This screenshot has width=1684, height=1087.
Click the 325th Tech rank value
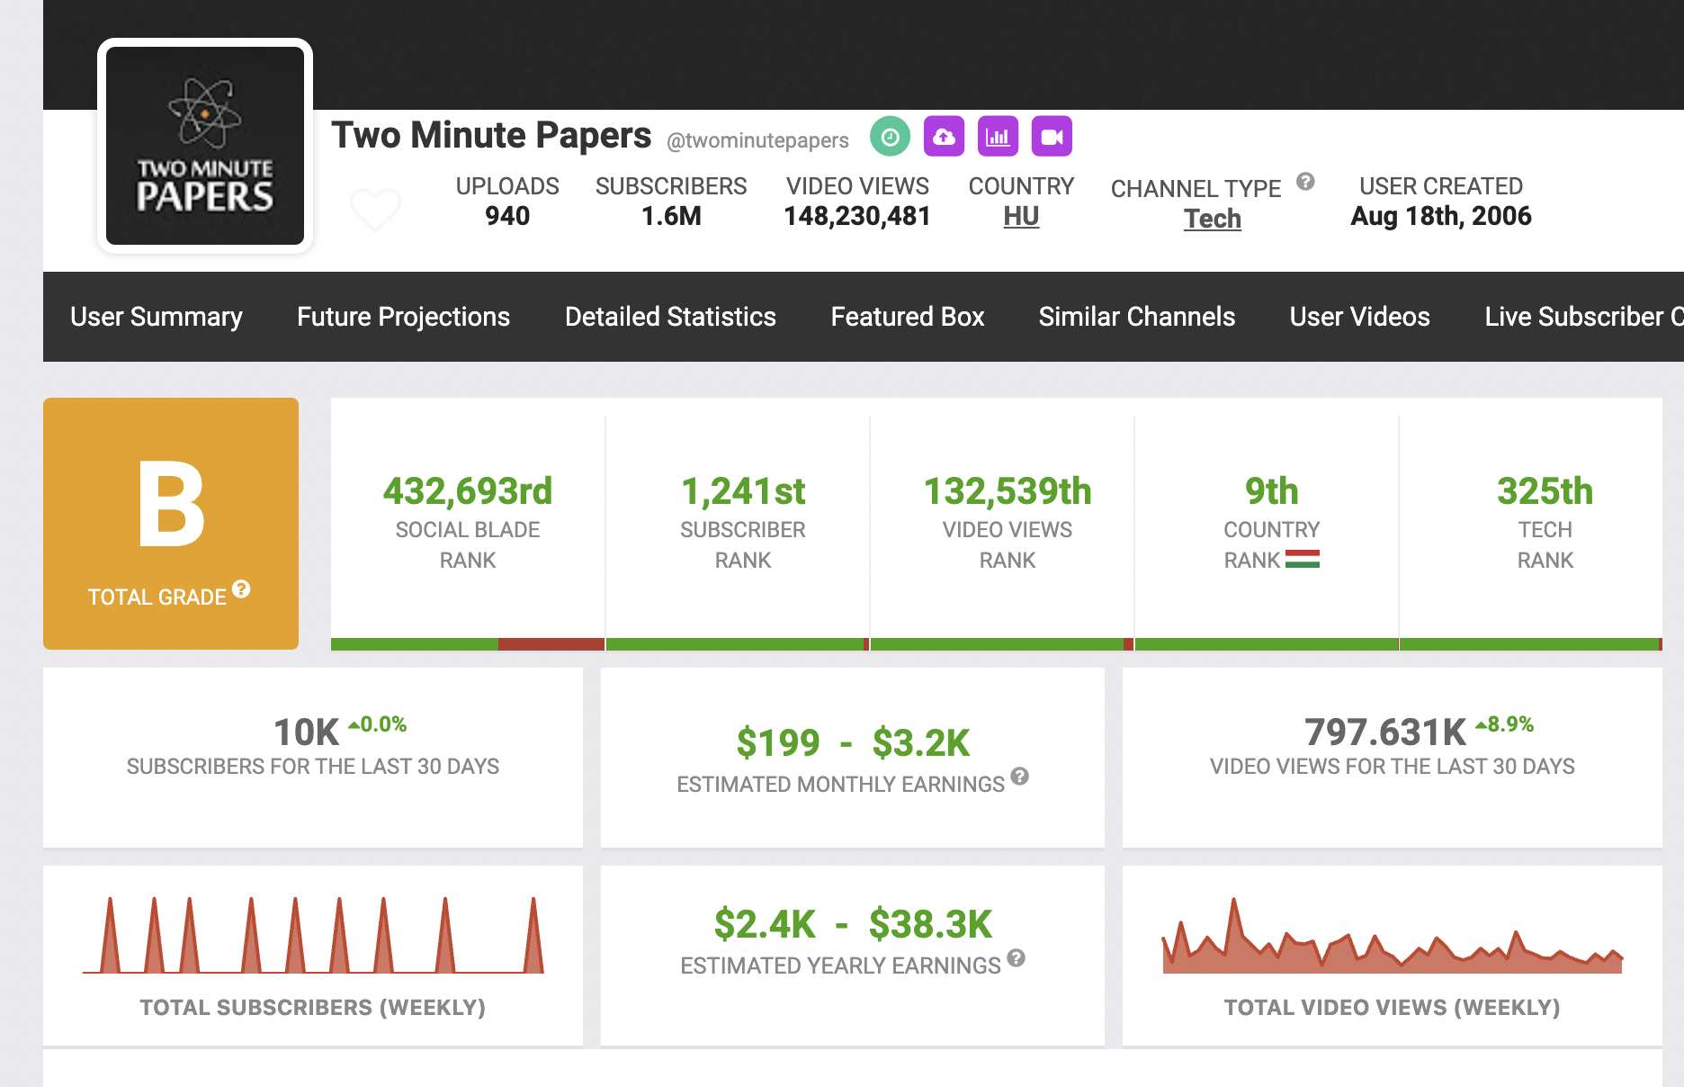pos(1545,491)
